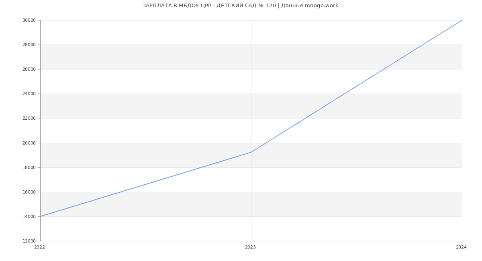Select the 2023 data point on the line
482x261 pixels.
click(x=251, y=152)
